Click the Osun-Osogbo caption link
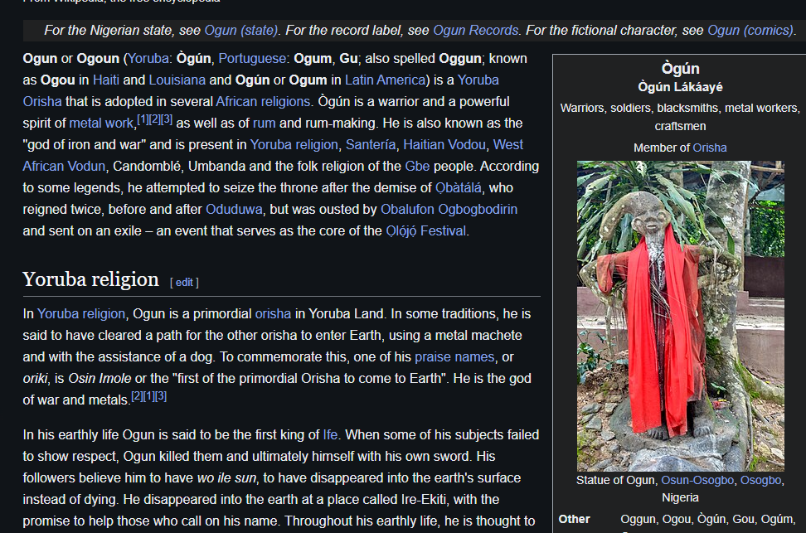 [698, 481]
